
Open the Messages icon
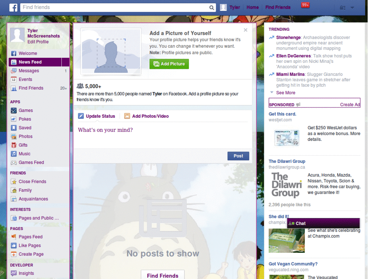coord(14,71)
